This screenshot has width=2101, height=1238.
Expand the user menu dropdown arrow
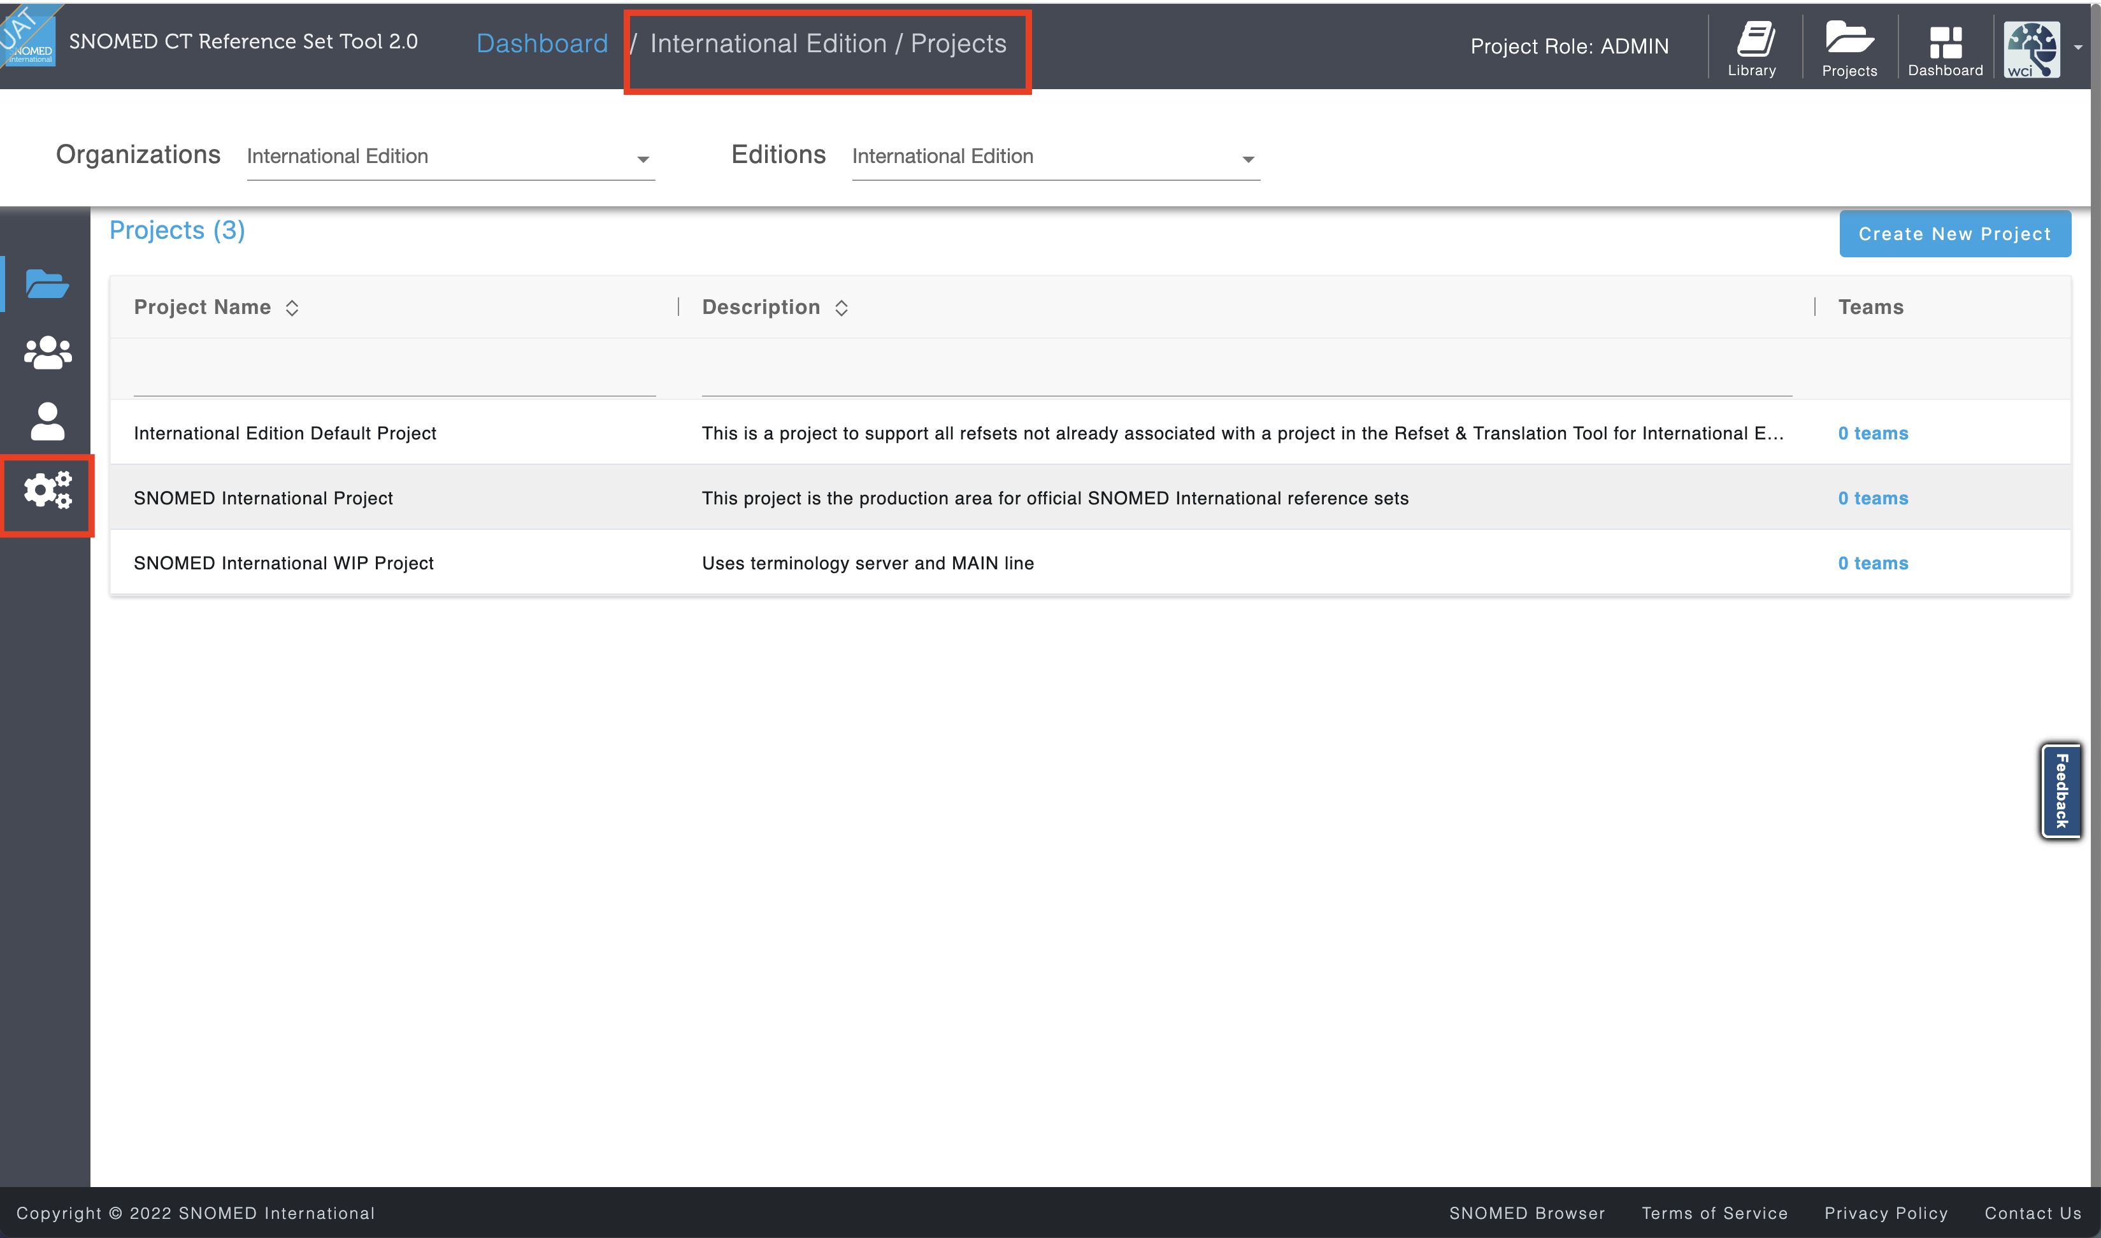point(2077,48)
